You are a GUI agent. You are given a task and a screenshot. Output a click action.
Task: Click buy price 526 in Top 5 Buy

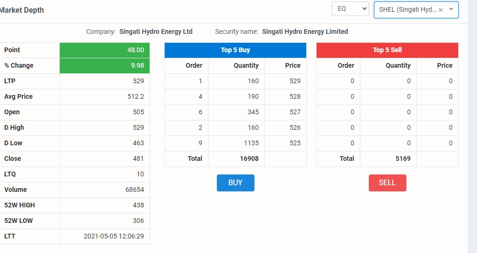point(295,127)
